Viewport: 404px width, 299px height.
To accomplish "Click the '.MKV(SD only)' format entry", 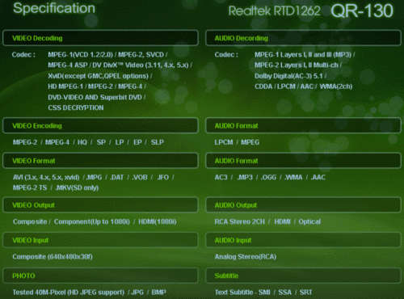I will coord(77,187).
